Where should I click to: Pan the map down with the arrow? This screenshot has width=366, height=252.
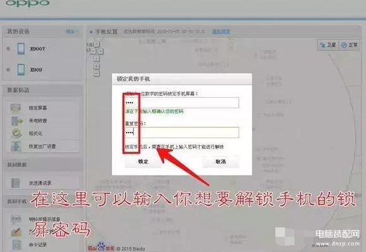point(97,58)
